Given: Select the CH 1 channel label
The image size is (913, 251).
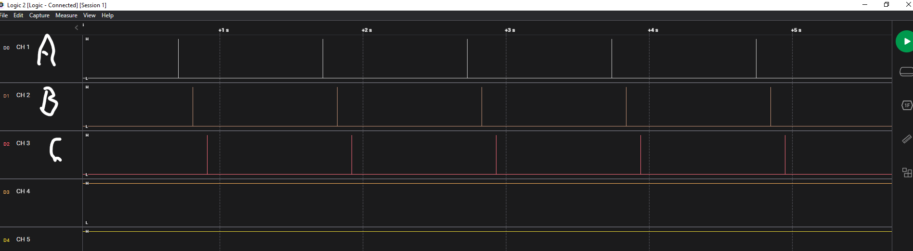Looking at the screenshot, I should (23, 47).
